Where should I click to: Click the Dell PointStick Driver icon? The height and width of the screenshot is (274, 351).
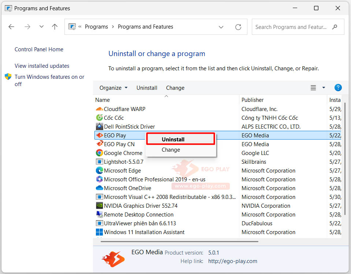[x=99, y=127]
